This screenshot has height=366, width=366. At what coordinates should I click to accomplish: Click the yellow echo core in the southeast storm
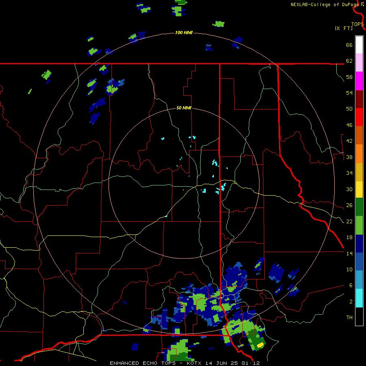260,345
